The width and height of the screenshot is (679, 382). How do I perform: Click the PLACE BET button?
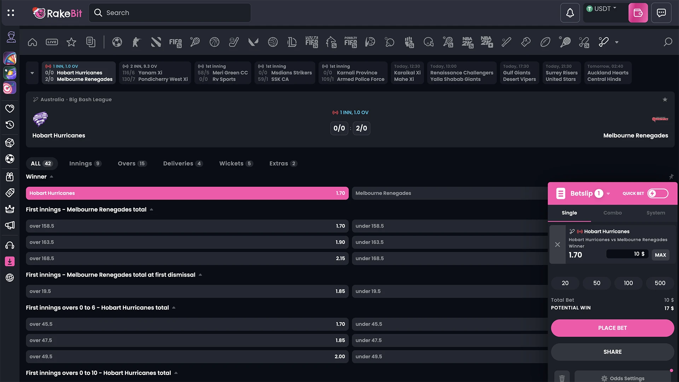point(612,328)
